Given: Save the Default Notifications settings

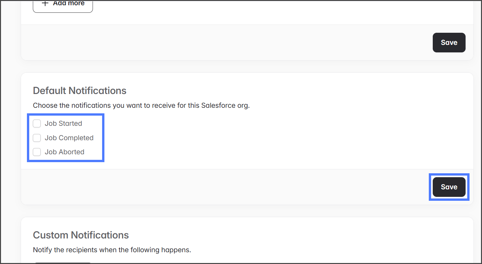Looking at the screenshot, I should 449,187.
